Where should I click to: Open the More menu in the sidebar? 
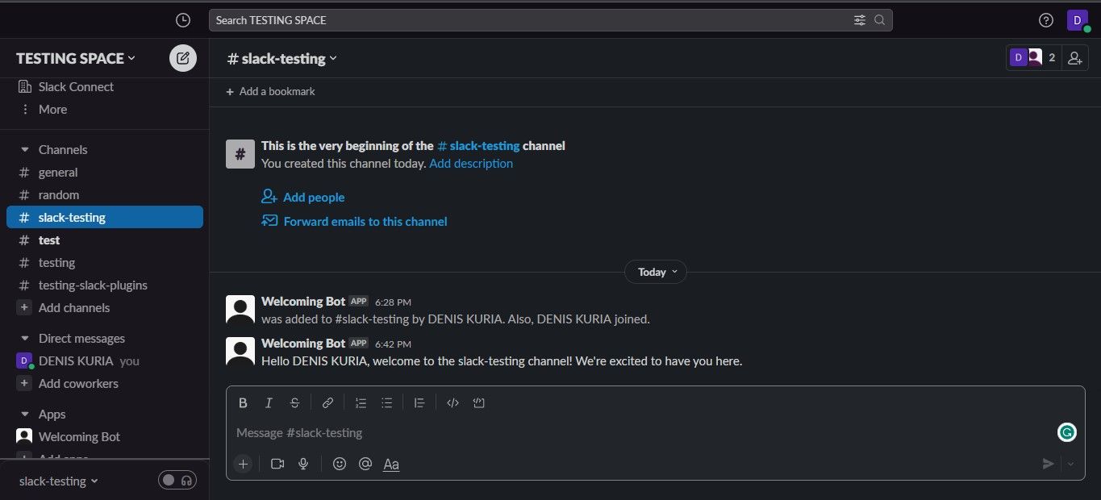[52, 109]
